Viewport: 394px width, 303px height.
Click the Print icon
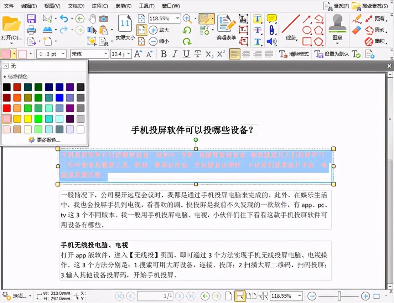click(x=31, y=30)
